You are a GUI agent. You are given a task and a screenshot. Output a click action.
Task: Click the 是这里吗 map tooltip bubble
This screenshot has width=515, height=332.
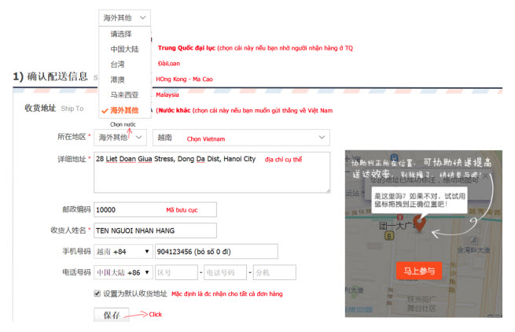(419, 200)
